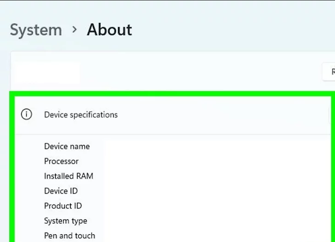Go back to the System breadcrumb
The image size is (335, 242).
[x=36, y=30]
